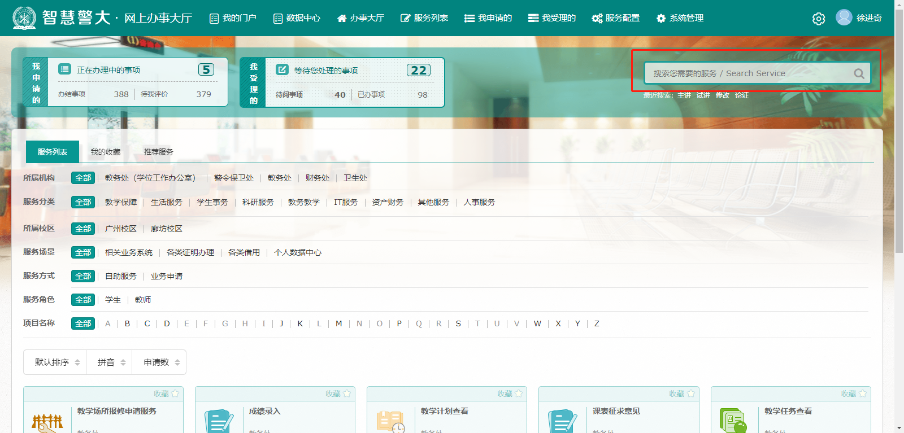Choose 廊坊校区 campus filter

[x=167, y=229]
